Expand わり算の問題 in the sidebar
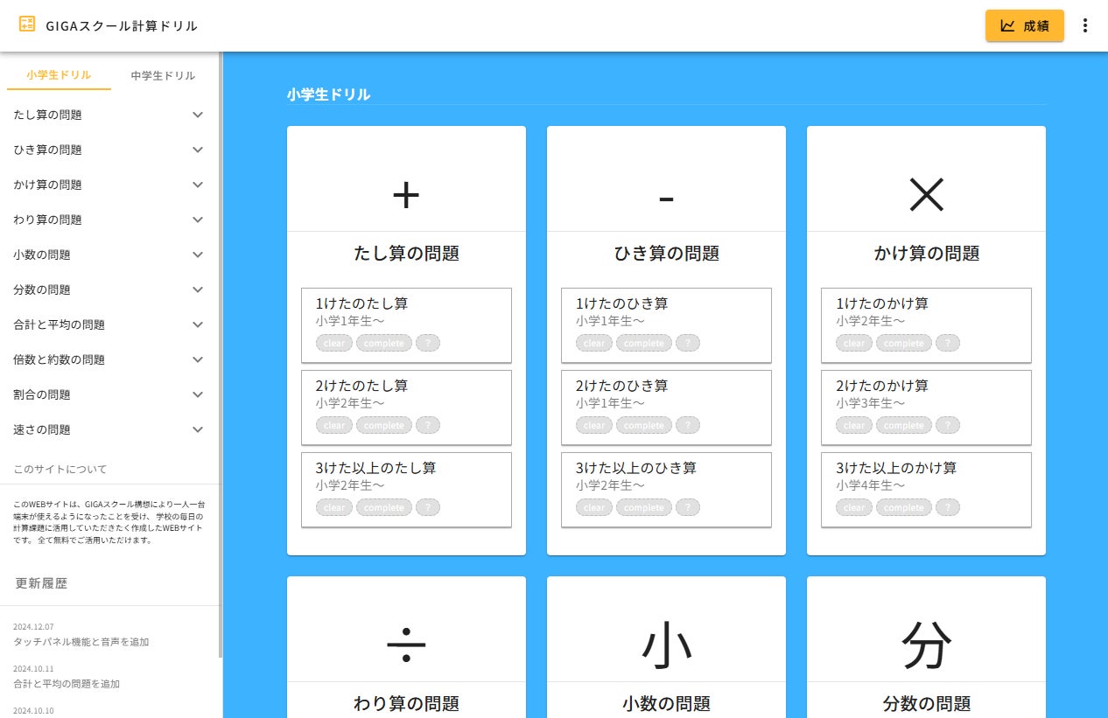Viewport: 1108px width, 718px height. 109,220
